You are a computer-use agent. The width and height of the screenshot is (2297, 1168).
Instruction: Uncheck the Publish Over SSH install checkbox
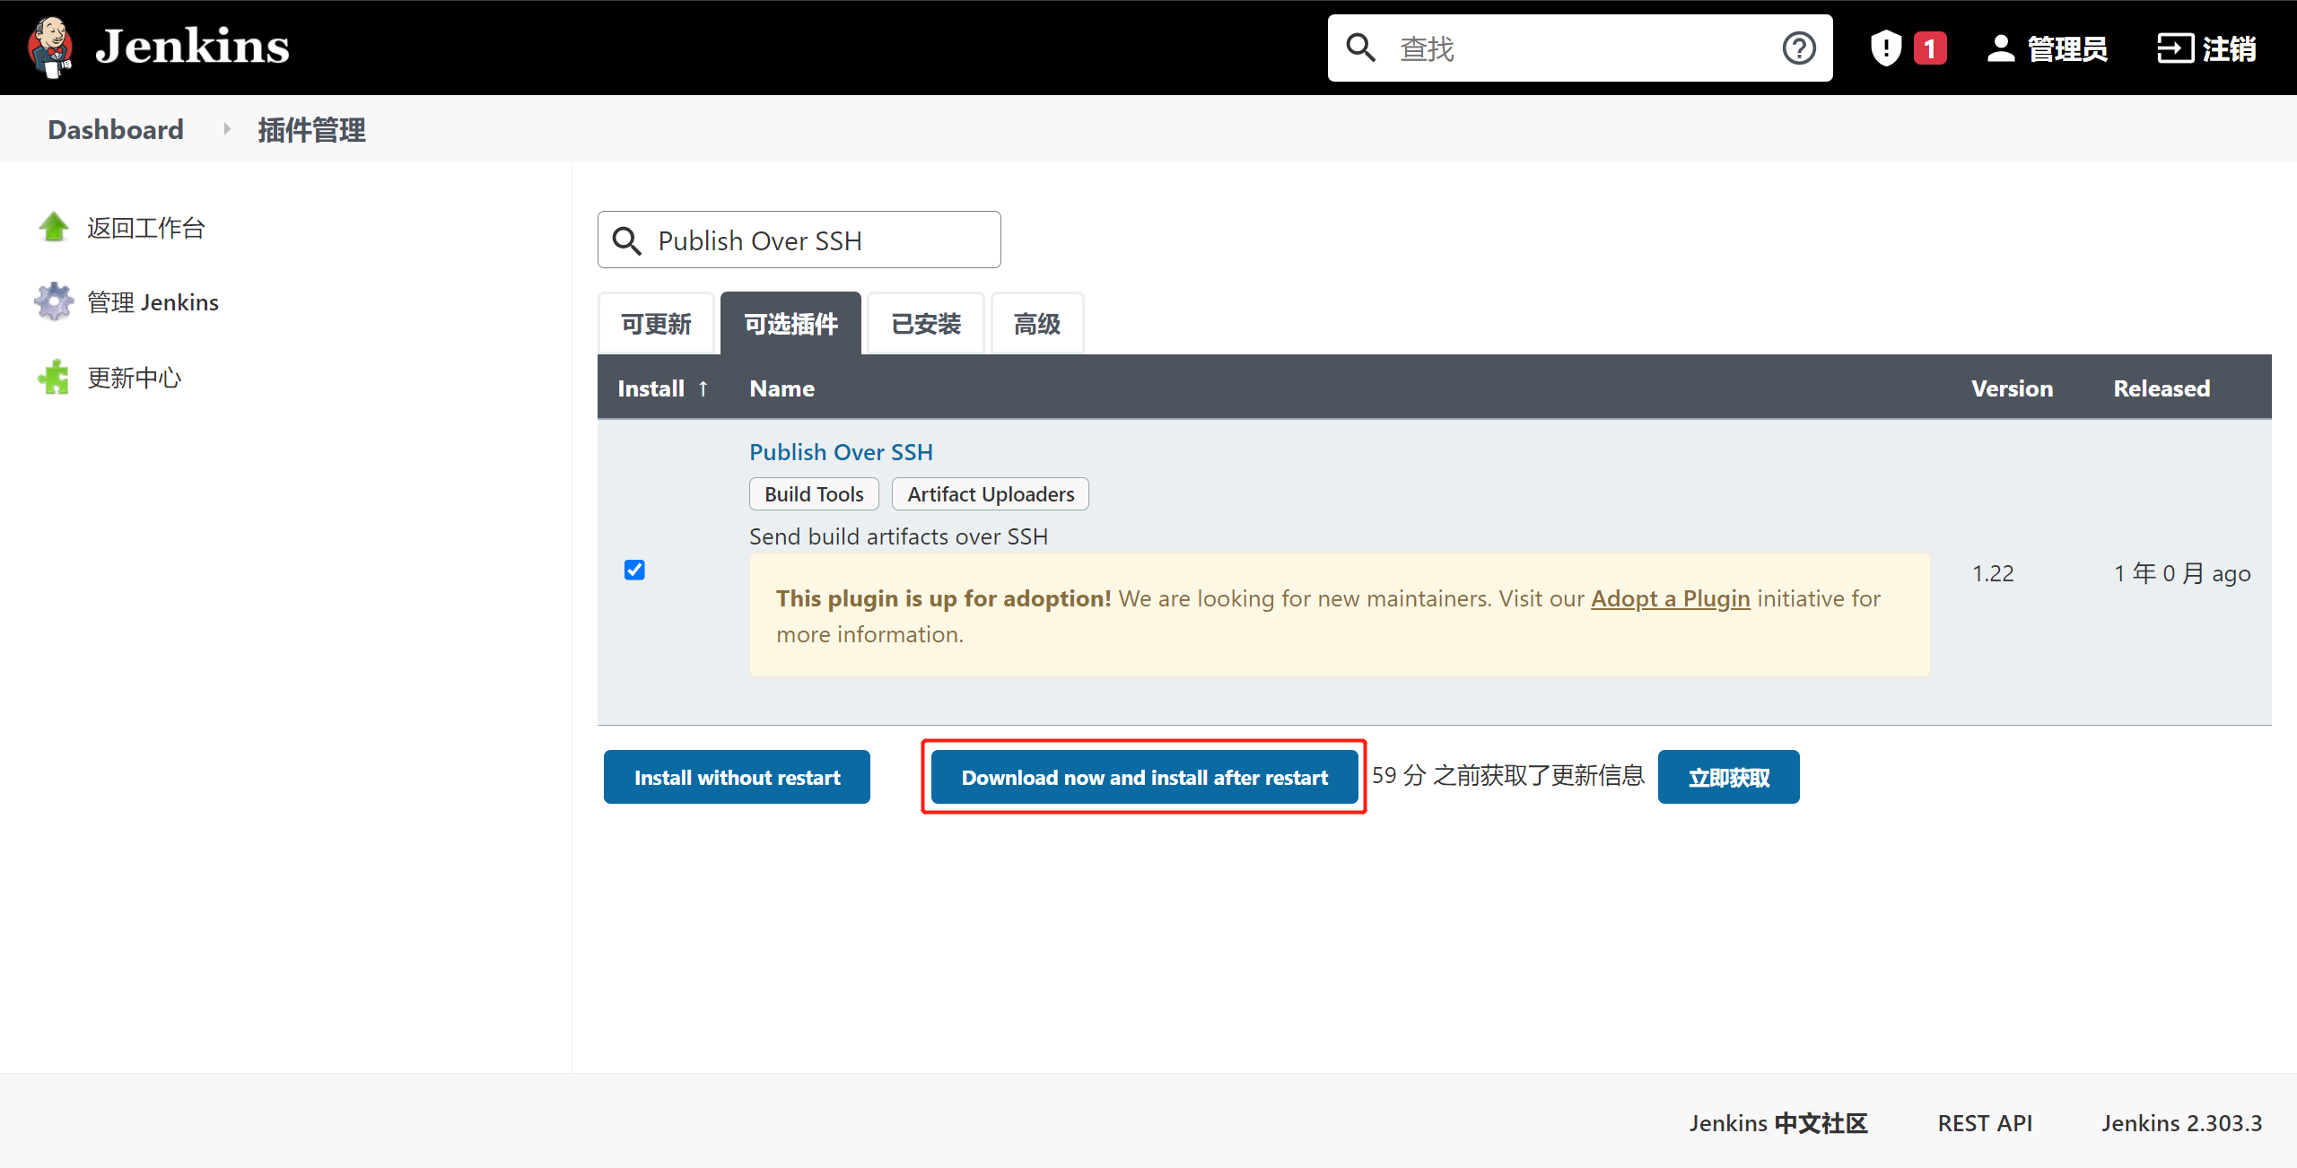tap(634, 571)
